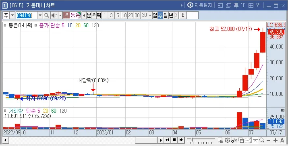Switch chart to 주 (weekly) period

pos(160,15)
